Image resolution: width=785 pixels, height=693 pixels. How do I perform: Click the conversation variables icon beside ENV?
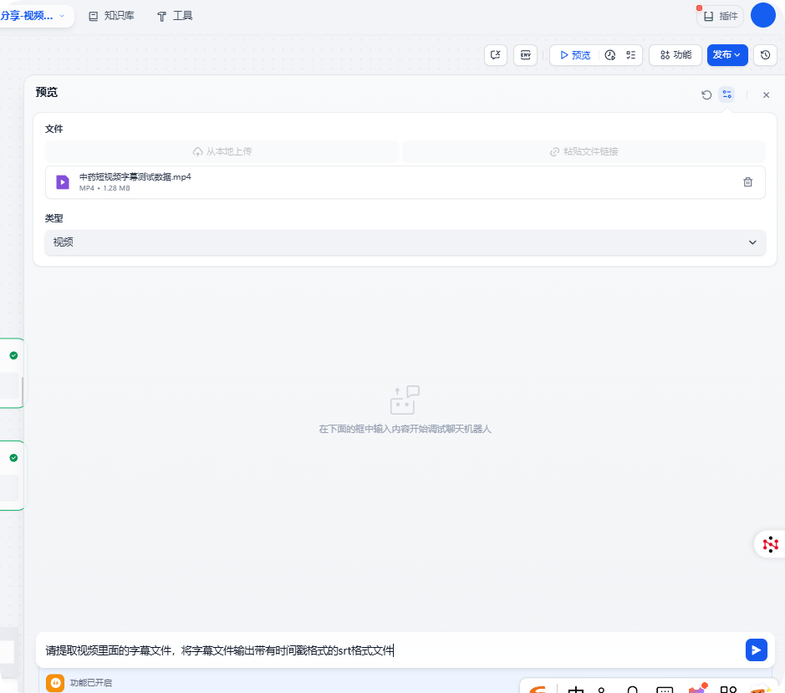(496, 55)
